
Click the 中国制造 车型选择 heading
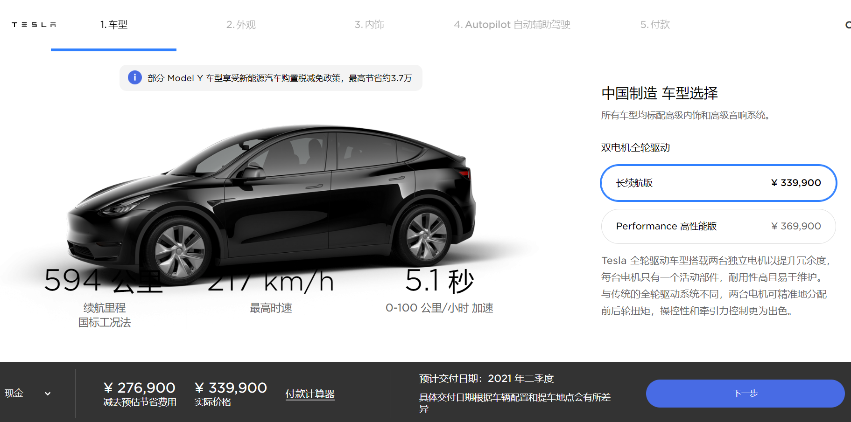pyautogui.click(x=660, y=93)
